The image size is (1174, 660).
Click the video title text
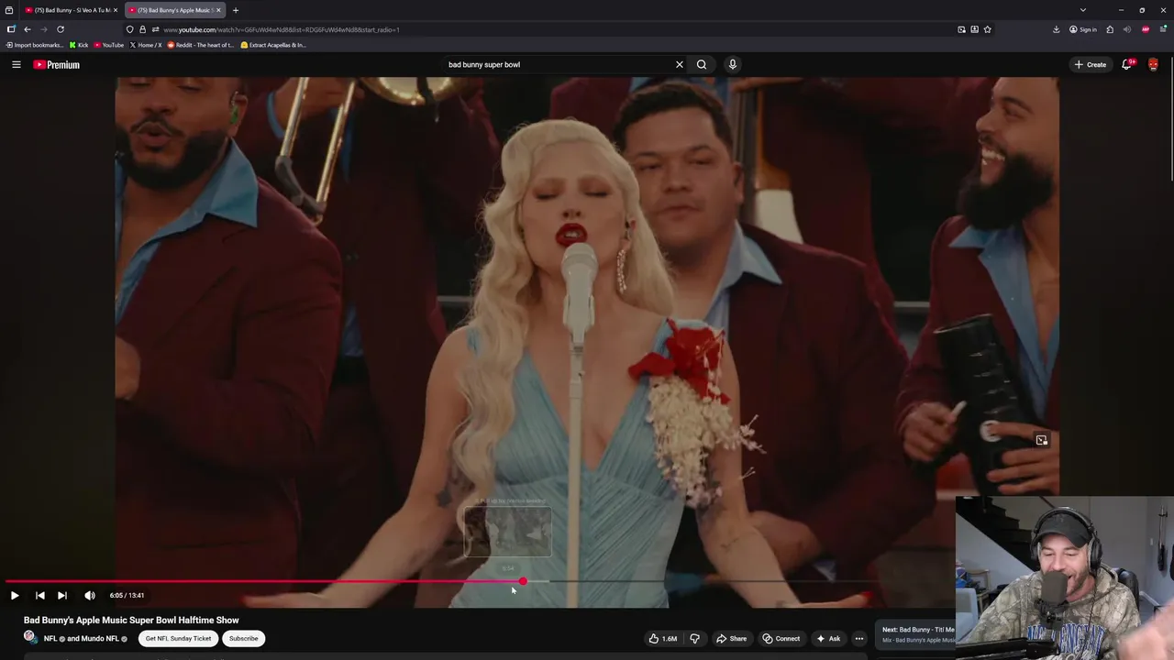click(131, 621)
